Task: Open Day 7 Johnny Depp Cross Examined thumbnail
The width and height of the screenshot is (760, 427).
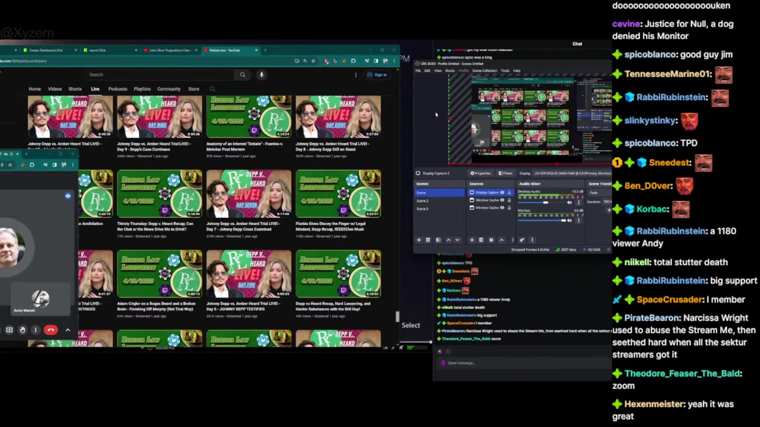Action: coord(249,193)
